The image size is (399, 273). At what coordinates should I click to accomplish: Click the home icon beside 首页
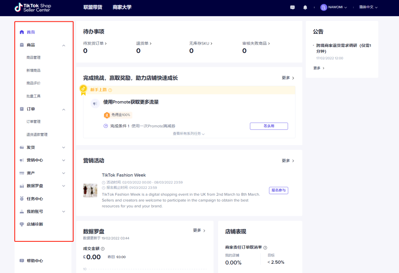point(22,32)
